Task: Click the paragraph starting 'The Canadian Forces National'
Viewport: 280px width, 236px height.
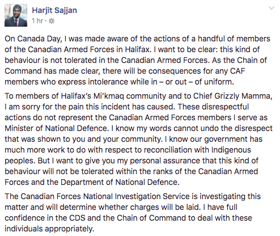Action: point(133,212)
